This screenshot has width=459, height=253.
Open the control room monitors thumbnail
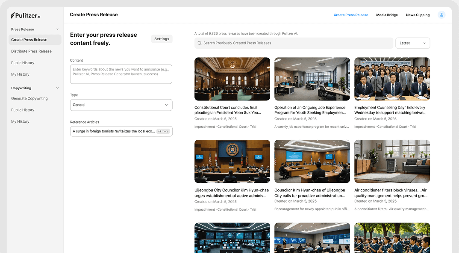coord(232,238)
